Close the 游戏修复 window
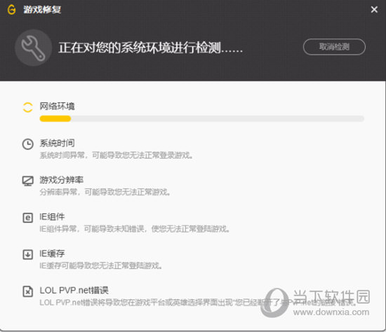The image size is (386, 332). click(374, 10)
